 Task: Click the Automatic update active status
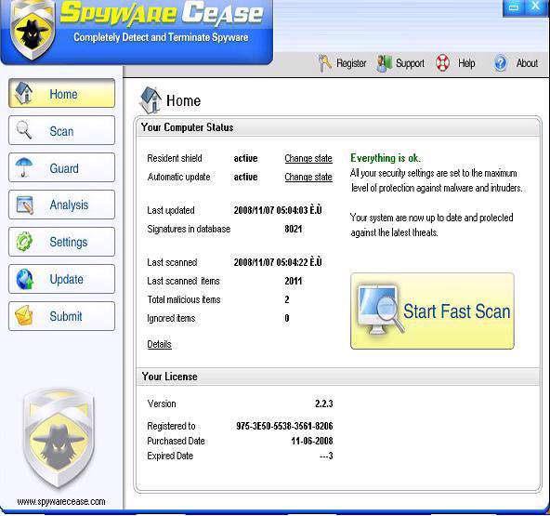[x=245, y=177]
